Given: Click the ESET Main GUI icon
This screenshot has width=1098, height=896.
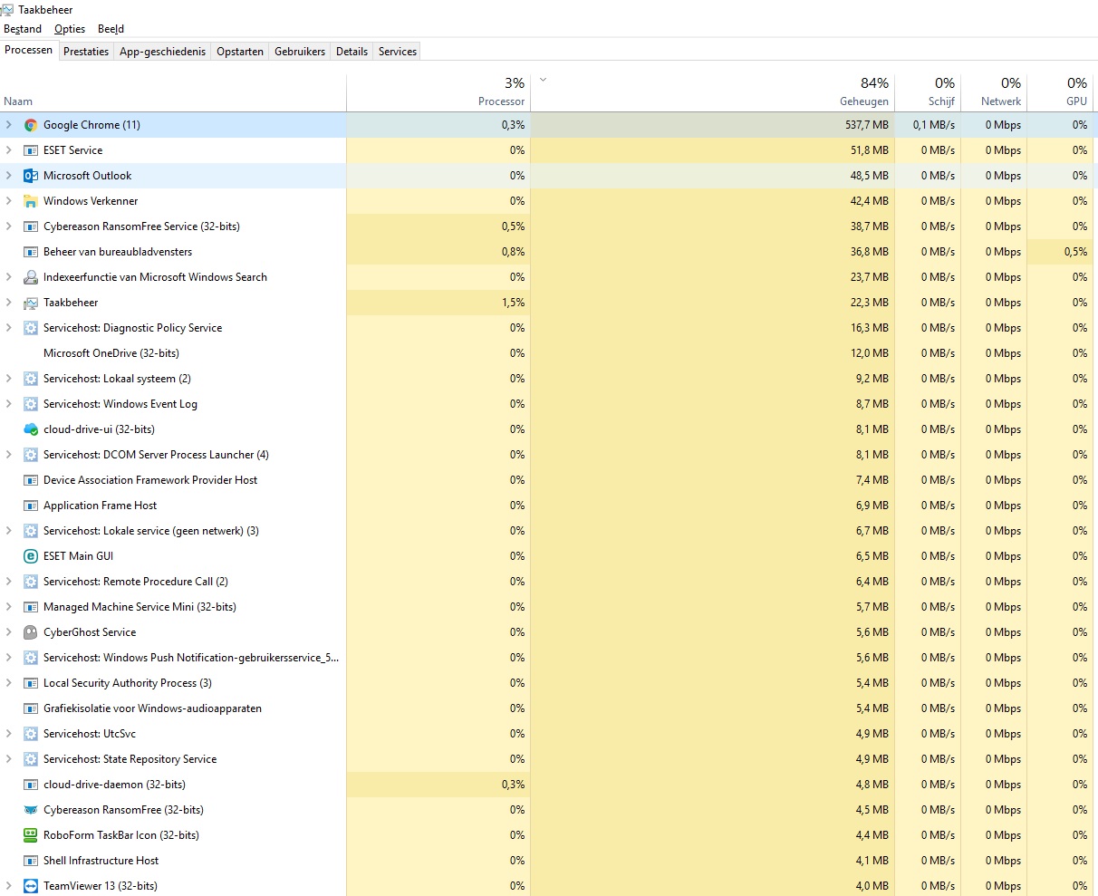Looking at the screenshot, I should pos(31,556).
